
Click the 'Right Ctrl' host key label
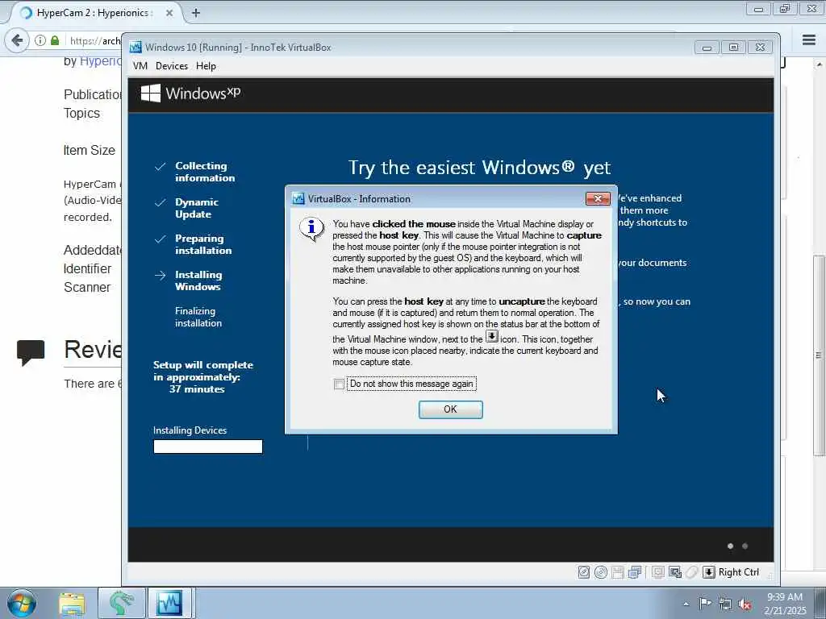coord(739,572)
